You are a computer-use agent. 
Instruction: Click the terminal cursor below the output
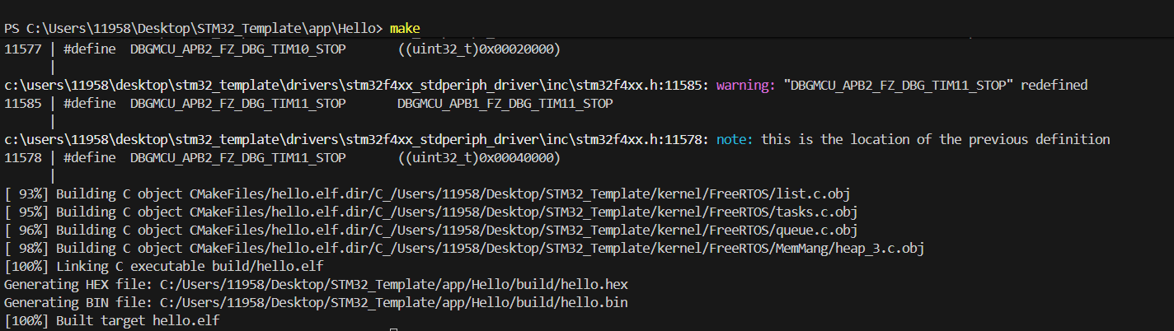click(x=394, y=329)
